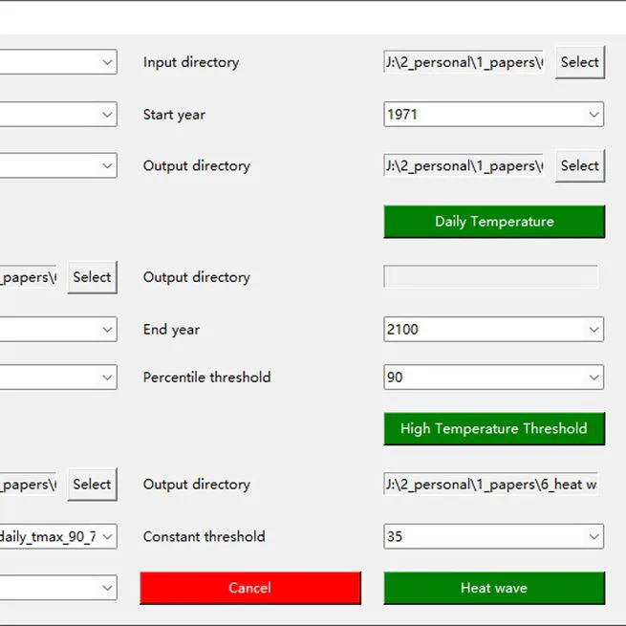Open the Percentile threshold dropdown set to 90
This screenshot has width=626, height=626.
(493, 378)
